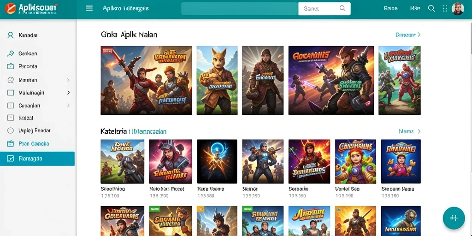This screenshot has width=472, height=236.
Task: Click the Serbanlie game title
Action: pyautogui.click(x=298, y=189)
